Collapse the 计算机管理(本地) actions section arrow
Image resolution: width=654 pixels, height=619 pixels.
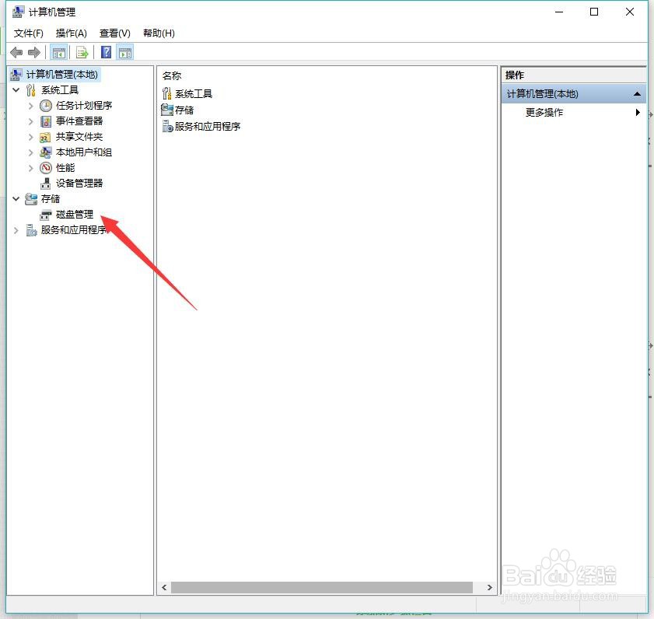pyautogui.click(x=637, y=94)
